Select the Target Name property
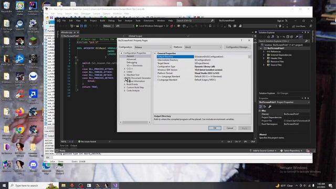 point(163,63)
